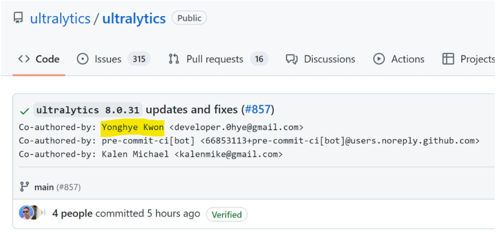Switch to the Code tab

(x=38, y=59)
